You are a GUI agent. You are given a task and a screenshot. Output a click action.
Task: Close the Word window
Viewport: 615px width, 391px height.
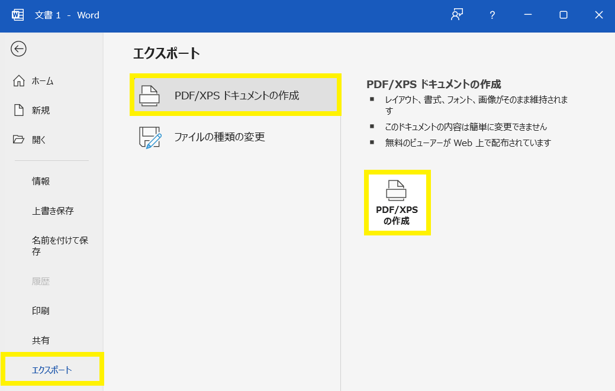(x=598, y=15)
